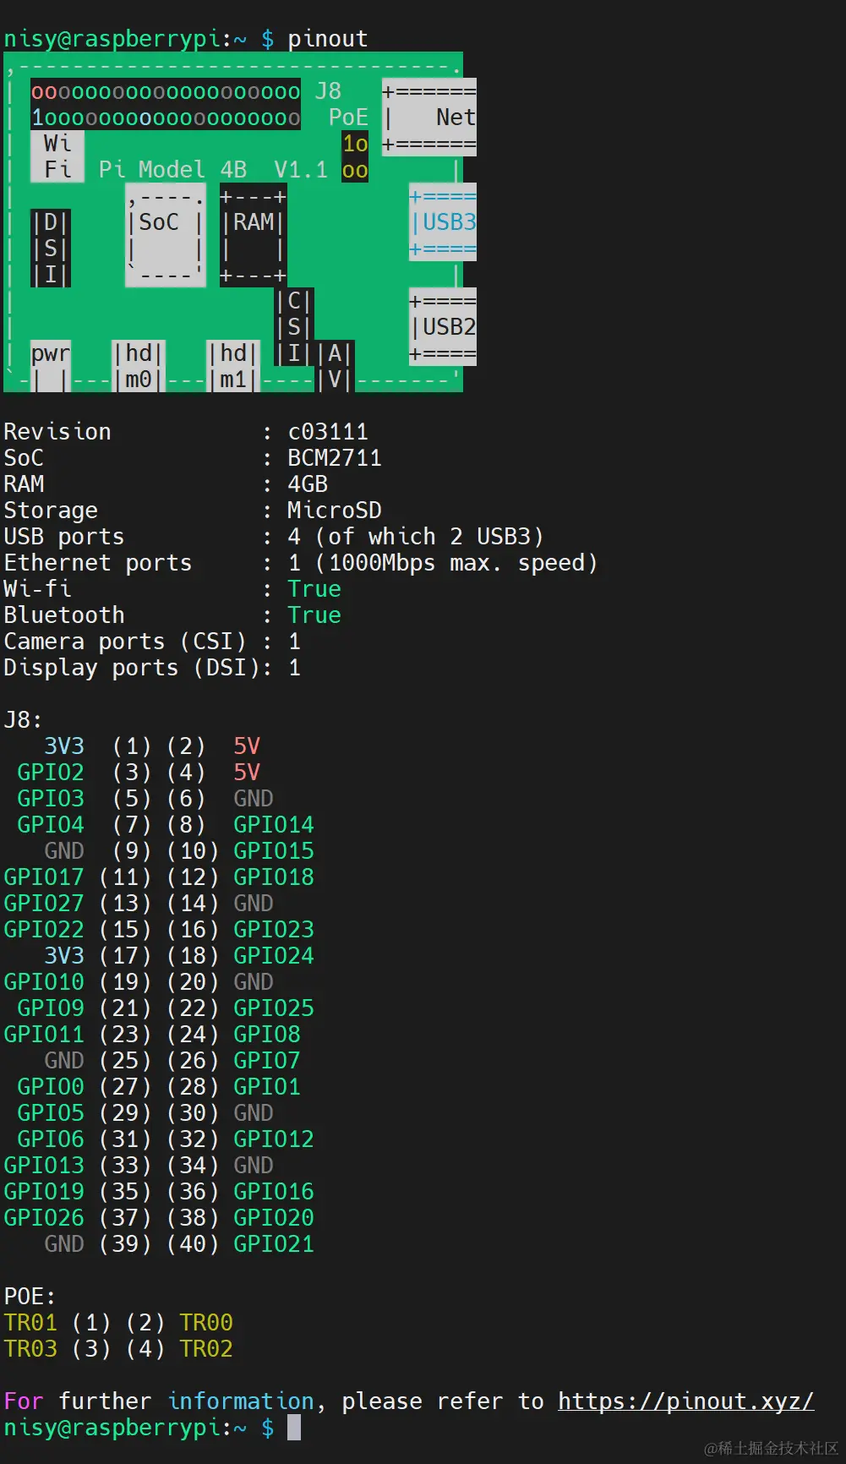
Task: Select pin label GPIO26
Action: 44,1218
